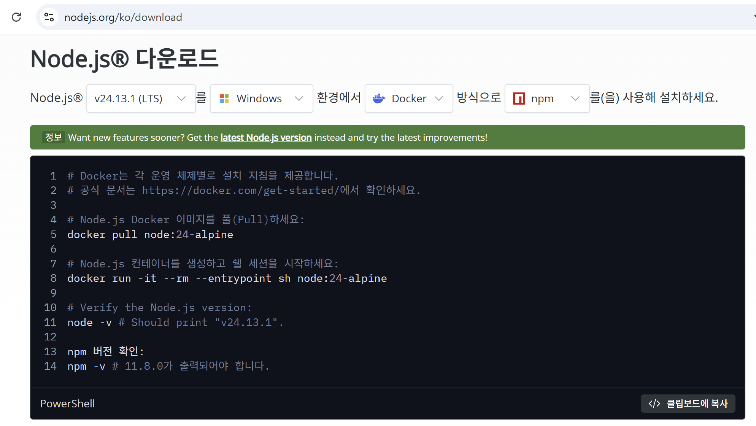
Task: Open the site information icon in the address bar
Action: tap(49, 17)
